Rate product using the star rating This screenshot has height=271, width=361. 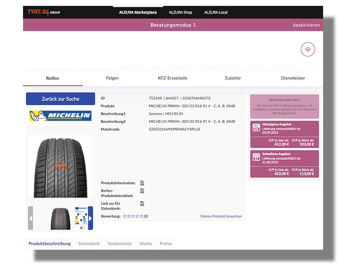[x=133, y=216]
